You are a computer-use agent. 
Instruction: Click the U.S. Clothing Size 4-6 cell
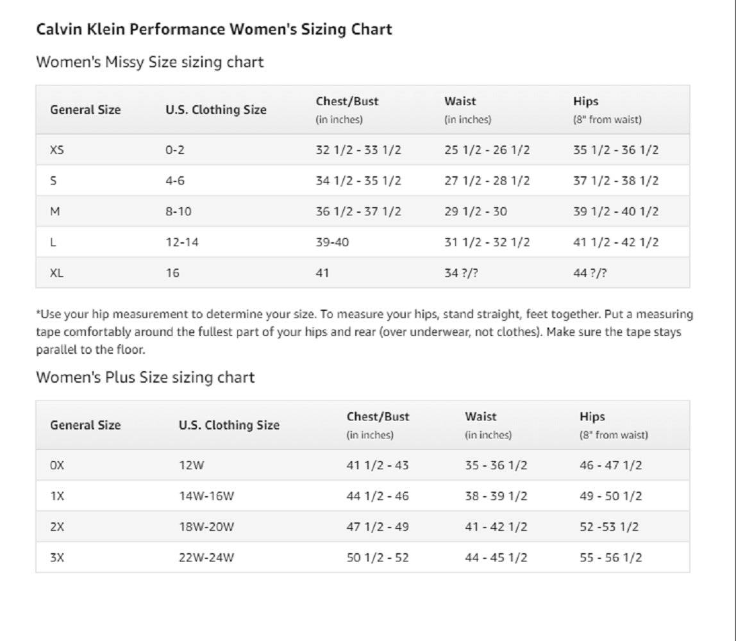175,181
